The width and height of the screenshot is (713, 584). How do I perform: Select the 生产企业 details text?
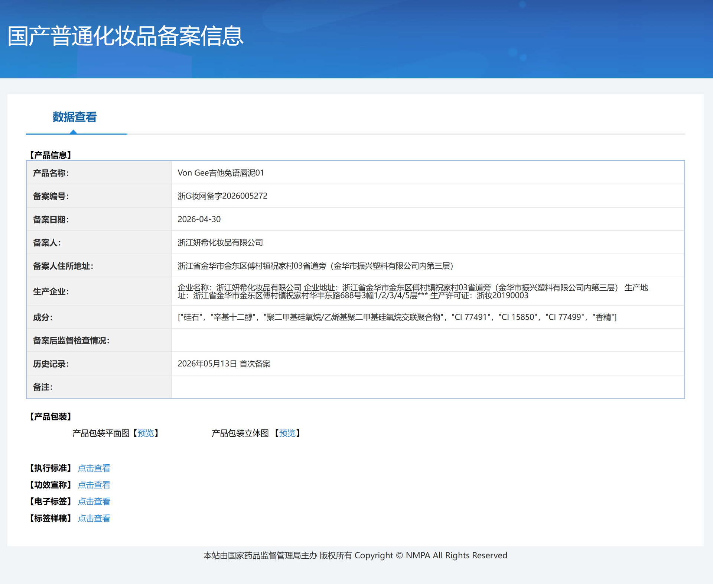pyautogui.click(x=413, y=291)
